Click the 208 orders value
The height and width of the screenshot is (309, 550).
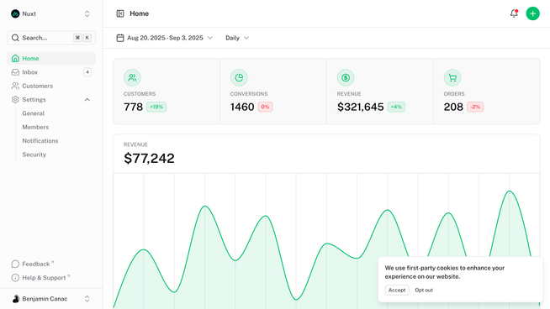point(453,107)
